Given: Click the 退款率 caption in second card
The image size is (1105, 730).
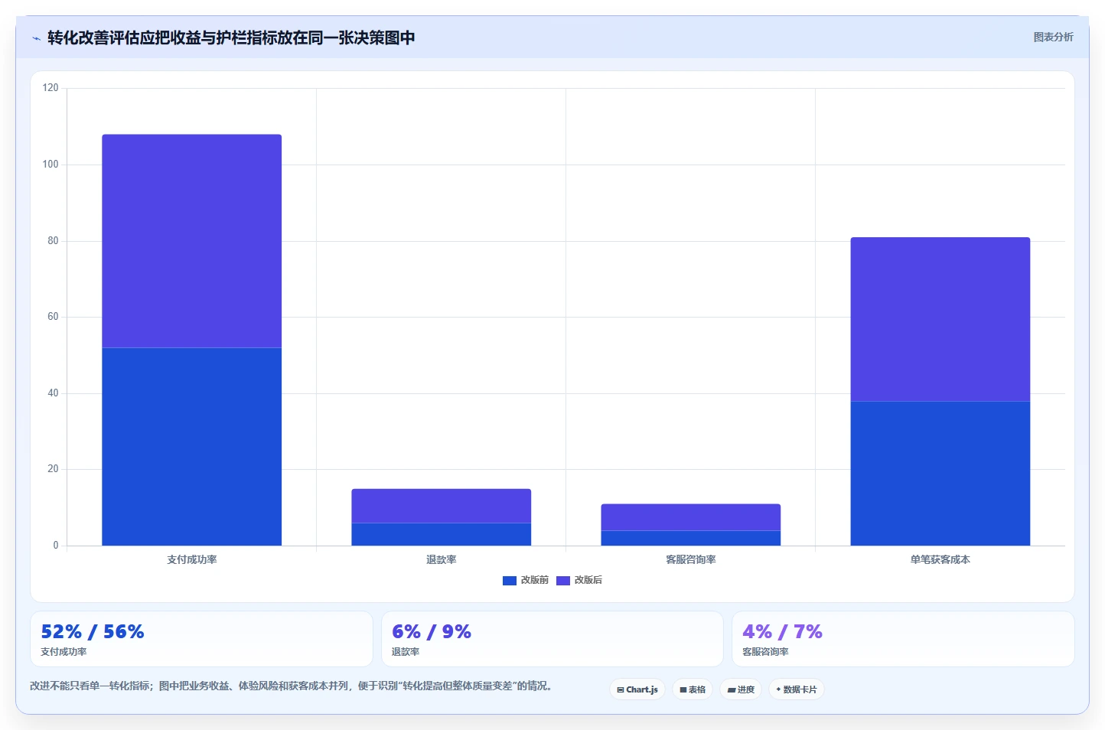Looking at the screenshot, I should coord(406,652).
